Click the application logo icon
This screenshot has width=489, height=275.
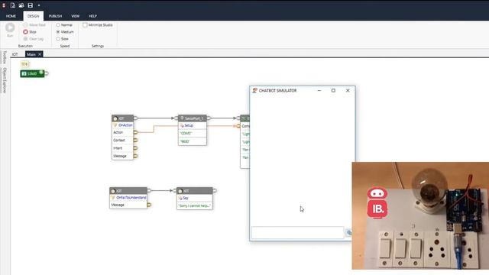click(x=4, y=5)
